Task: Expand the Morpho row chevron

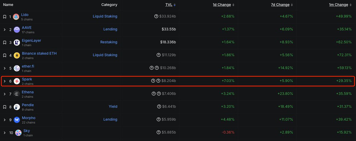Action: (4, 120)
